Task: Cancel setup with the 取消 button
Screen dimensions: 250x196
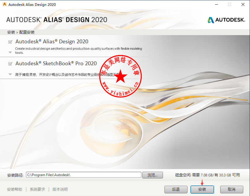Action: coord(232,190)
